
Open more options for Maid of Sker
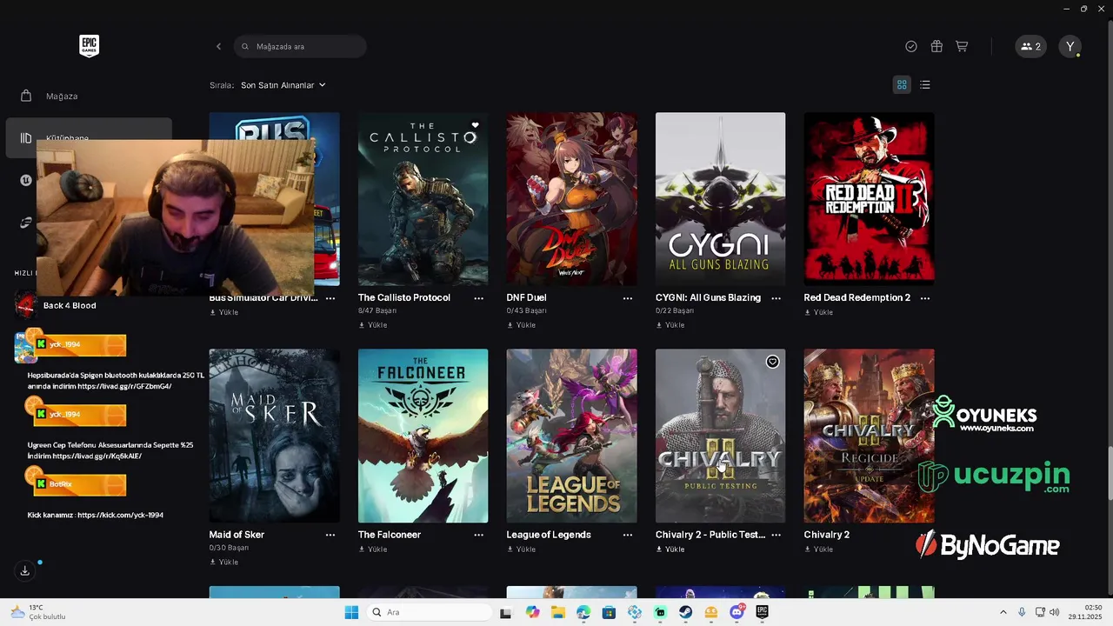coord(330,536)
